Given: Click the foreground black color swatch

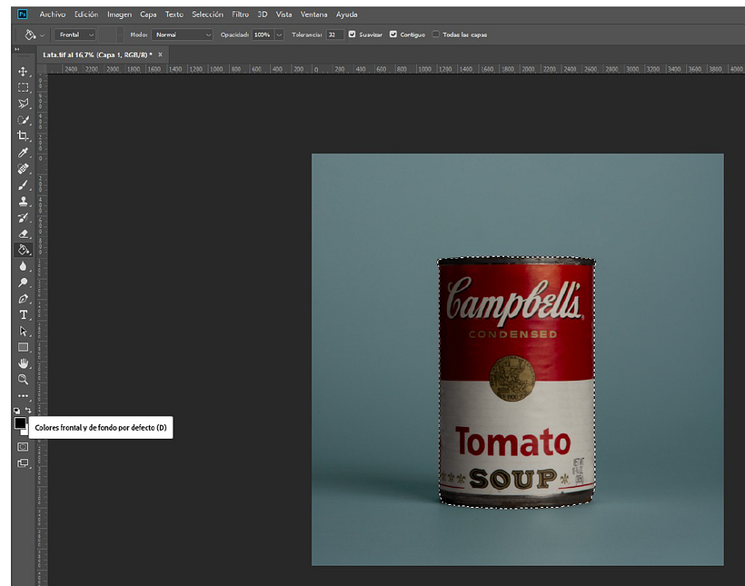Looking at the screenshot, I should (19, 422).
